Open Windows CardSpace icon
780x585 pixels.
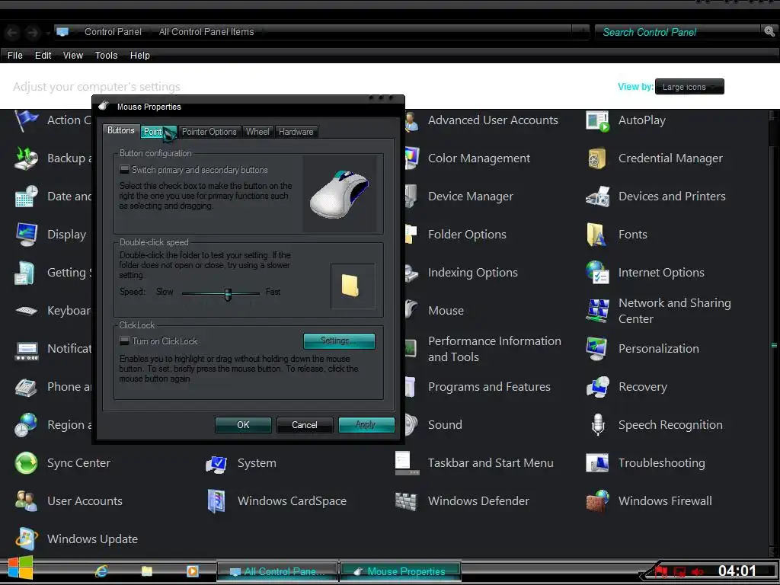click(216, 501)
